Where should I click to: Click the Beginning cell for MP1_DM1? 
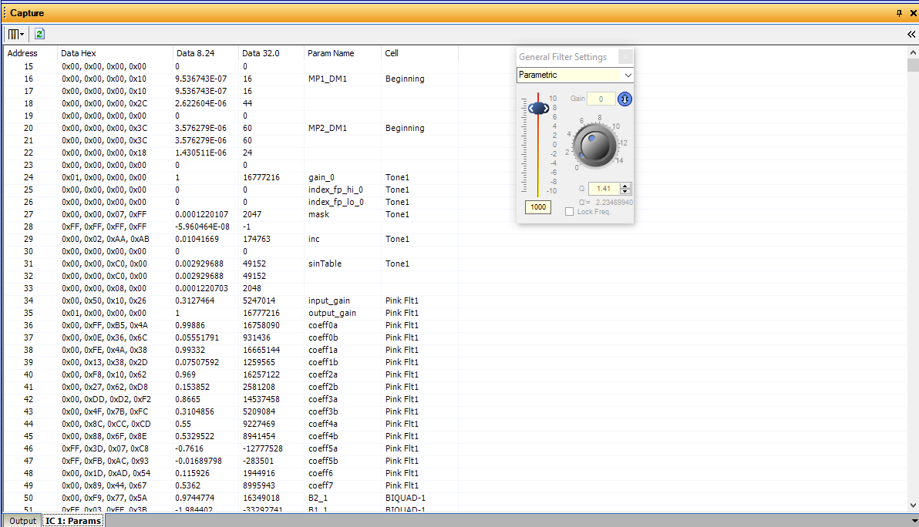405,79
